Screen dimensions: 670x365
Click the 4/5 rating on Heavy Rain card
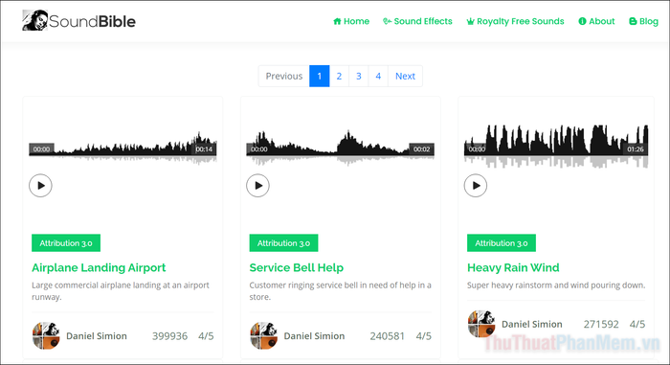tap(637, 324)
